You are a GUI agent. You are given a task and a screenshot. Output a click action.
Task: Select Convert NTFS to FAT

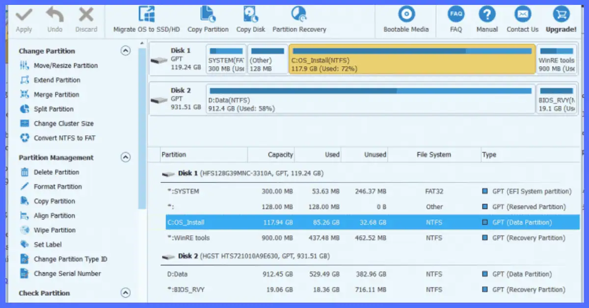tap(58, 138)
